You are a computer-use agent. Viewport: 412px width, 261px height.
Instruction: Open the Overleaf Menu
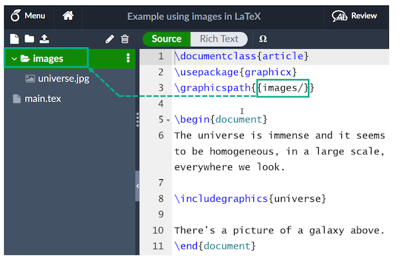click(29, 15)
